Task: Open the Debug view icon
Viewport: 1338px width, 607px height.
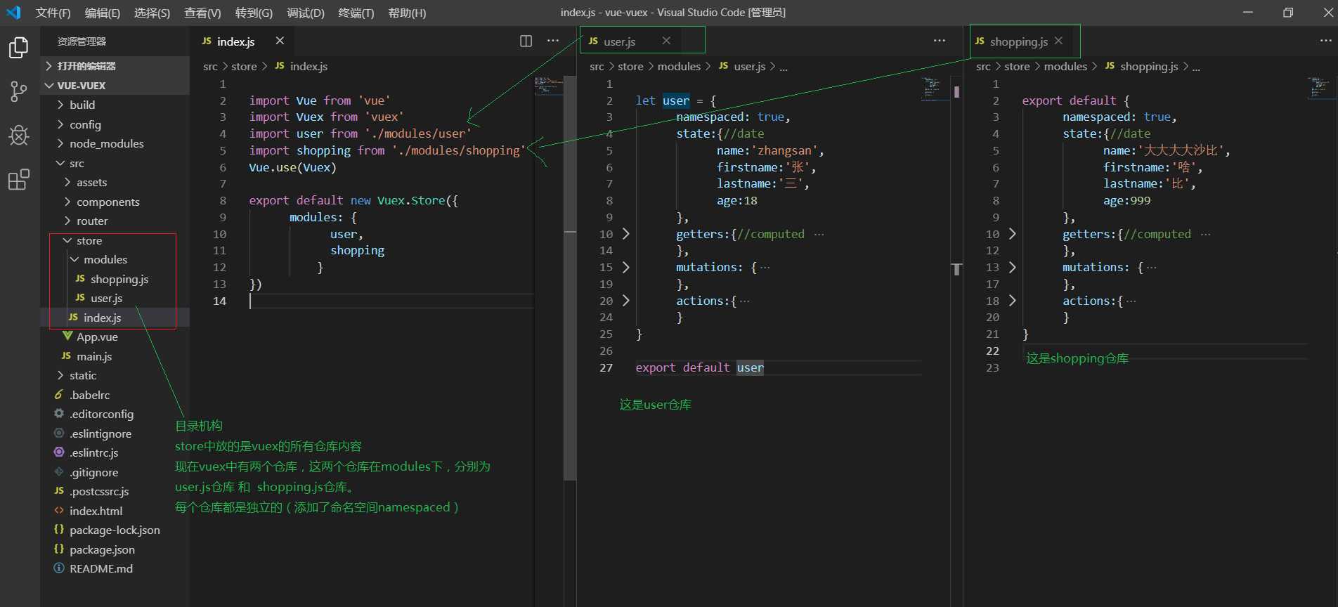Action: 19,136
